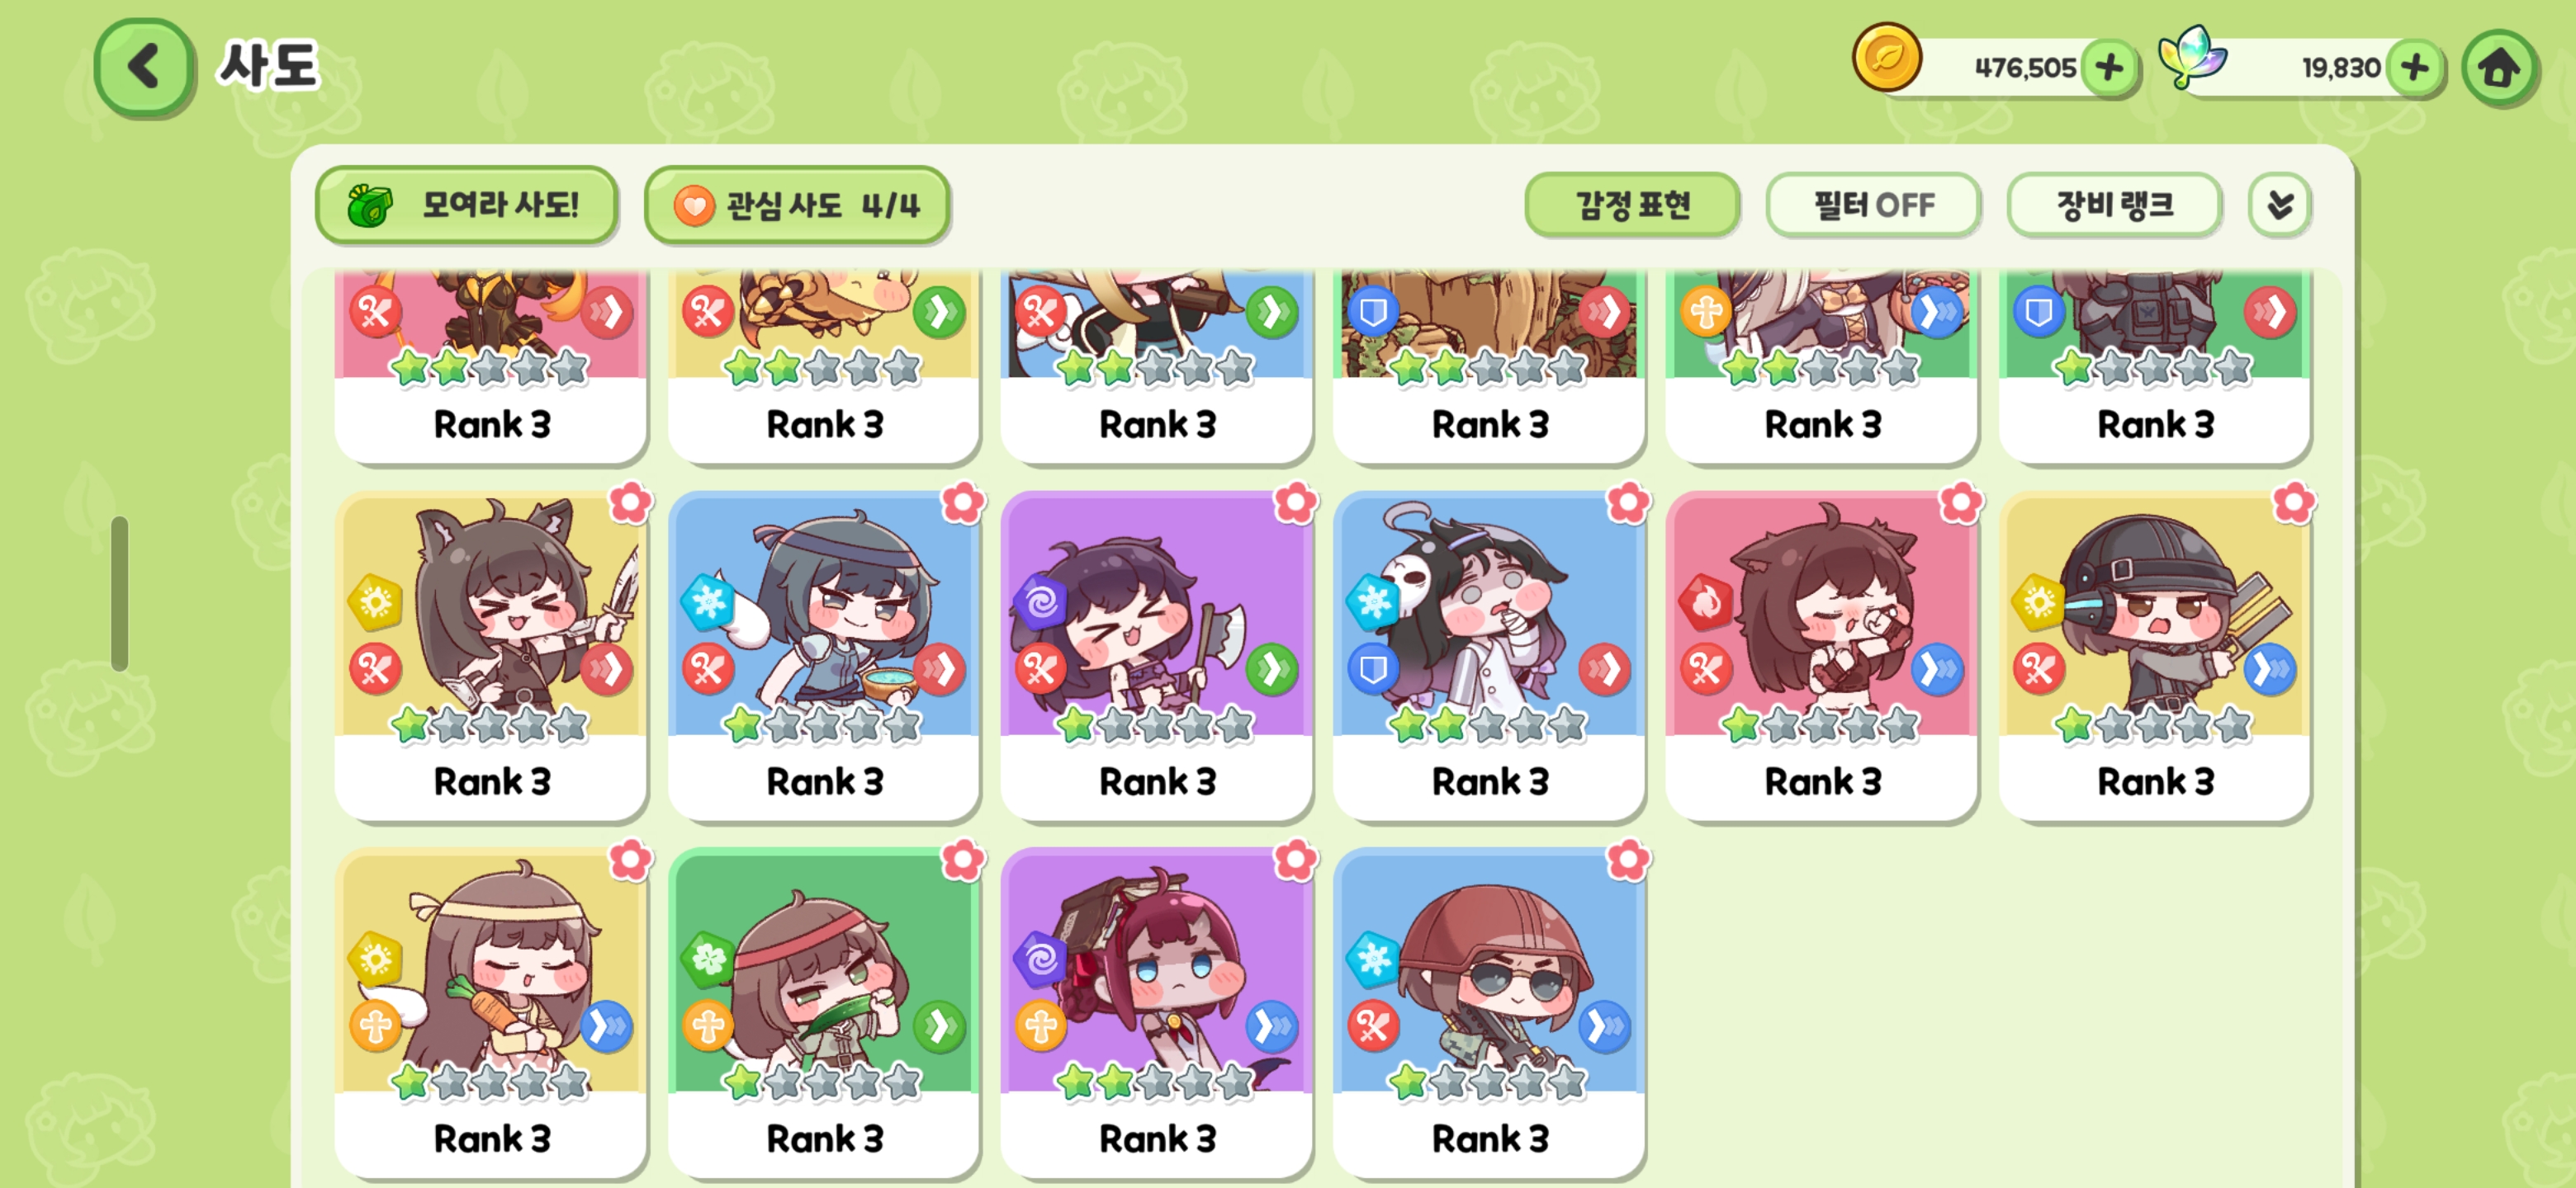Open the 필터 OFF filter options
Image resolution: width=2576 pixels, height=1188 pixels.
pos(1873,205)
